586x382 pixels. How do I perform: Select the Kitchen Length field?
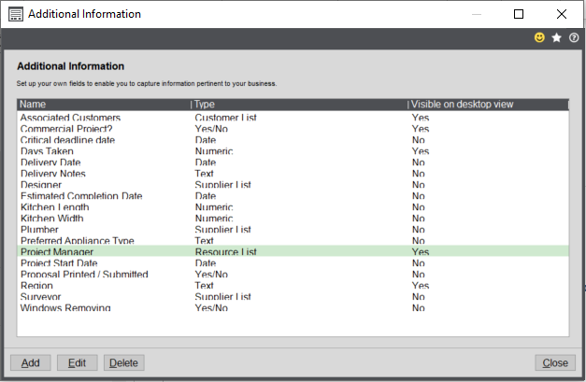(55, 207)
